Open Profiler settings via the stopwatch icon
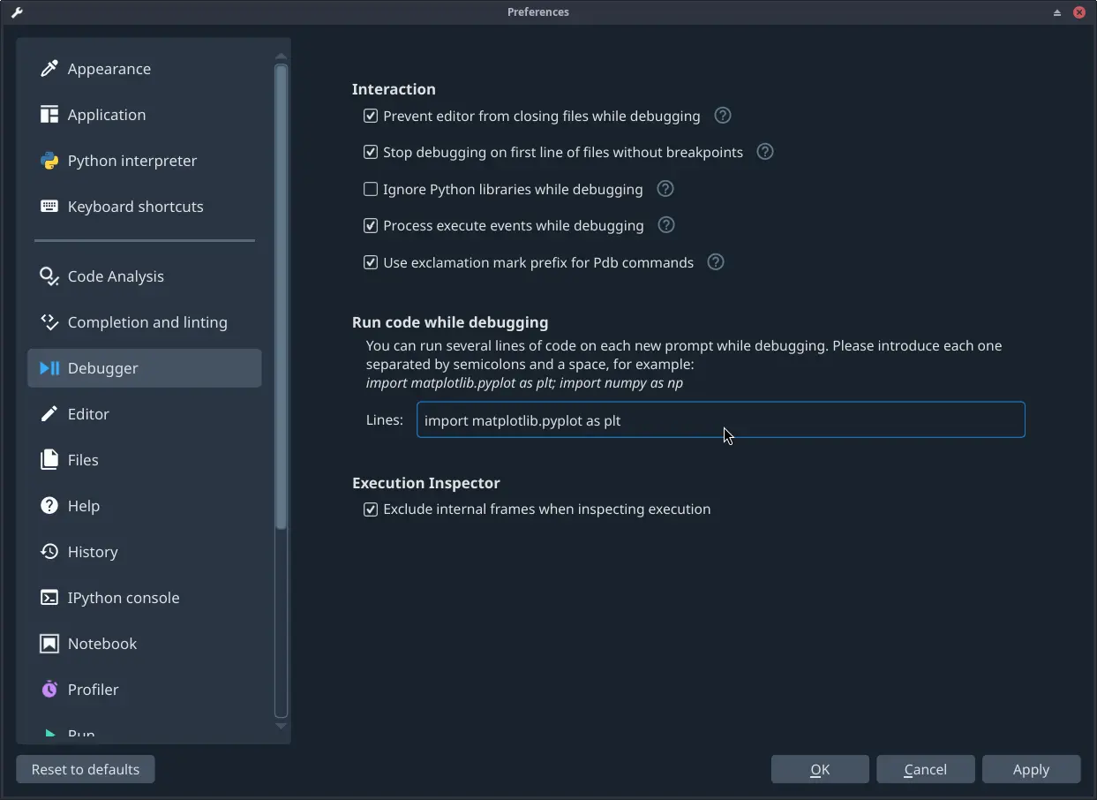Image resolution: width=1097 pixels, height=800 pixels. click(50, 690)
